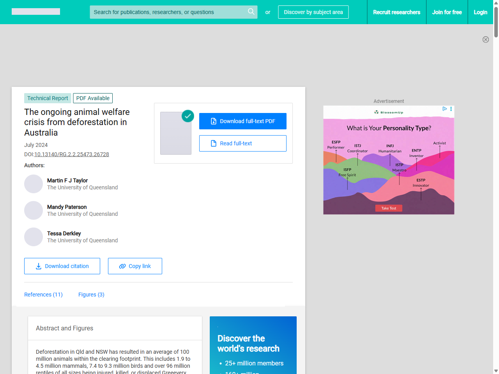Open the AdChoices icon on advertisement
The height and width of the screenshot is (374, 499).
444,109
